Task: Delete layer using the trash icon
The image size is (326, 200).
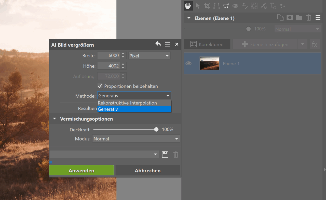Action: (308, 18)
